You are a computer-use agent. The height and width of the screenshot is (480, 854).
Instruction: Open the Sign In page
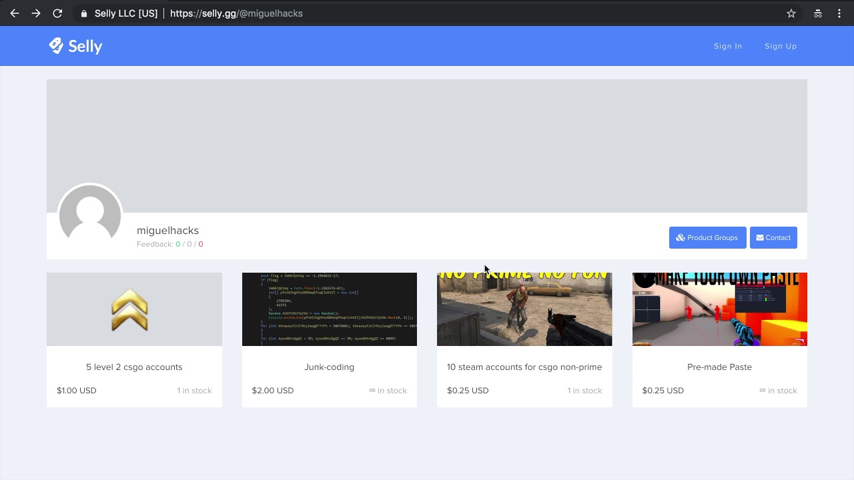tap(728, 46)
